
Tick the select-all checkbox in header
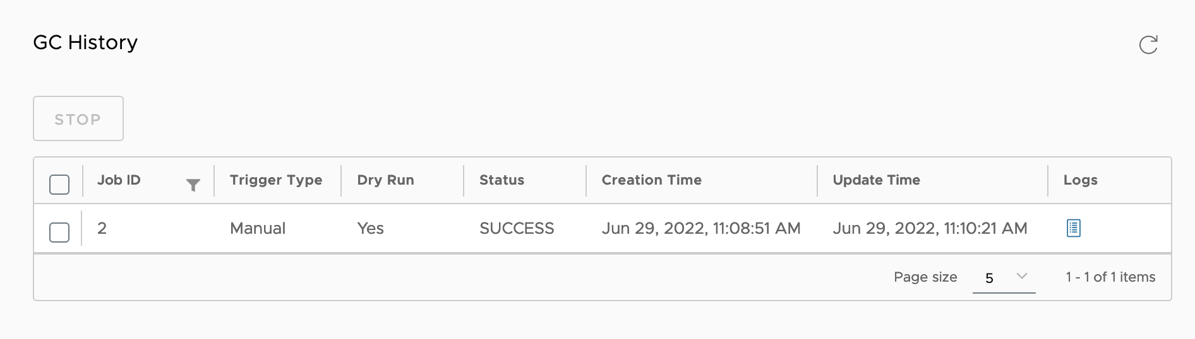59,185
